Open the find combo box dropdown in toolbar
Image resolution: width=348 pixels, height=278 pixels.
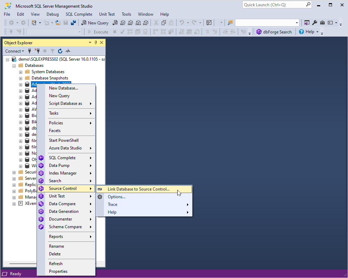click(x=297, y=23)
